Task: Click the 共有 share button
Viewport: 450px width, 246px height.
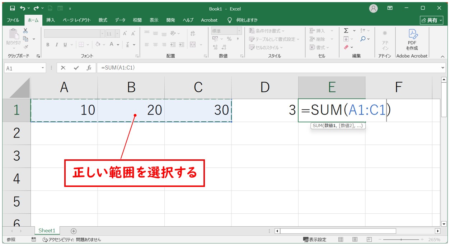Action: [432, 20]
